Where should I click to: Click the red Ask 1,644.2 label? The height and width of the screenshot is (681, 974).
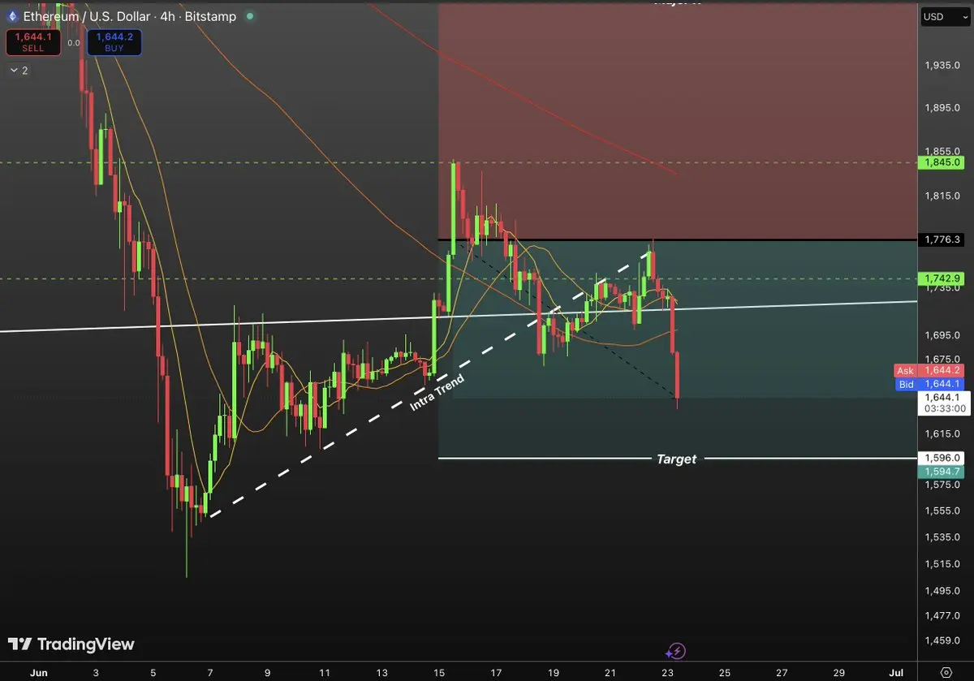[x=929, y=371]
